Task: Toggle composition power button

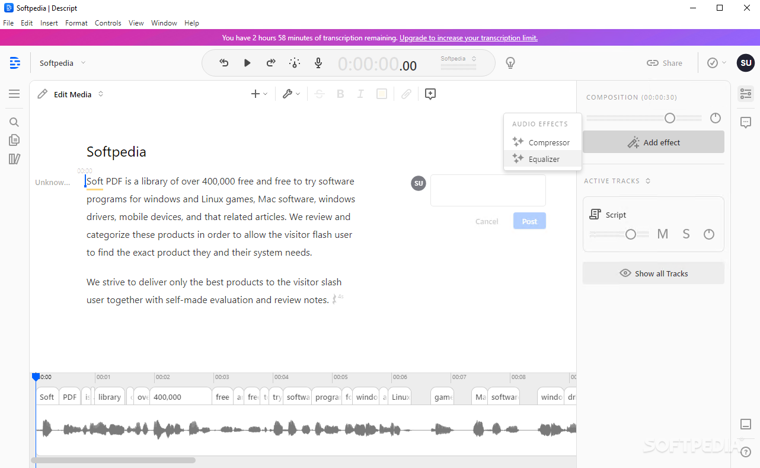Action: (x=716, y=118)
